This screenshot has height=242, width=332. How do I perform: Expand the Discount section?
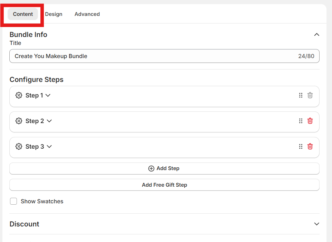[316, 224]
